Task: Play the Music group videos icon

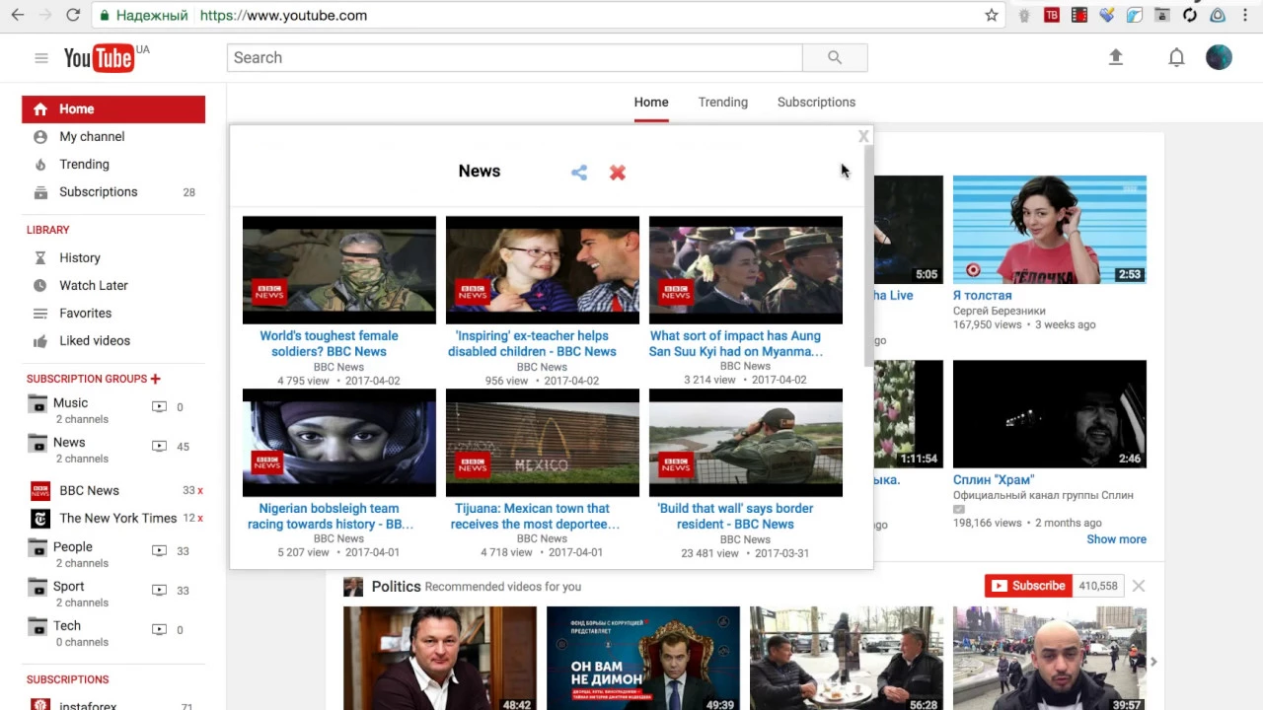Action: pos(159,406)
